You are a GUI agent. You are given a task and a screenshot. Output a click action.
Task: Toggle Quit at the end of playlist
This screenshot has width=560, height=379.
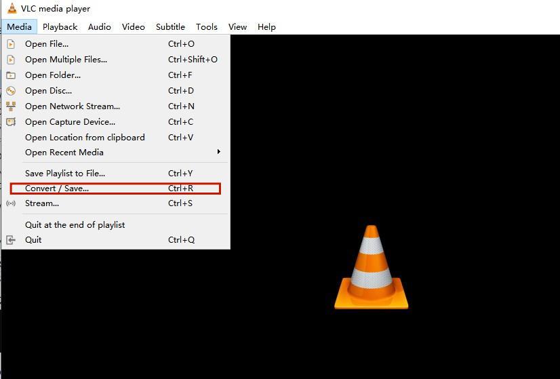coord(75,225)
